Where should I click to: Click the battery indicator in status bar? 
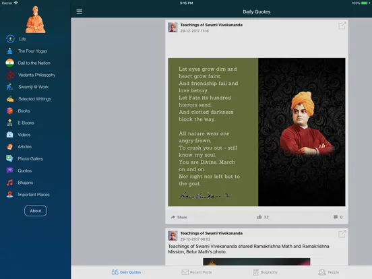pyautogui.click(x=364, y=3)
